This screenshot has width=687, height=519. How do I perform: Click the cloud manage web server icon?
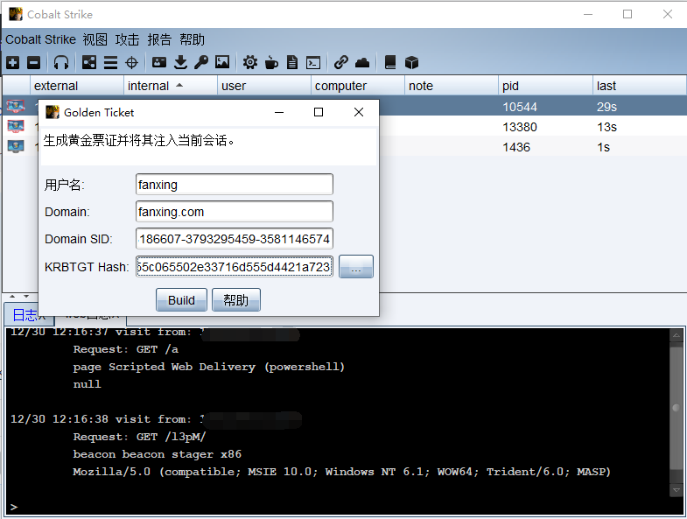(x=362, y=63)
